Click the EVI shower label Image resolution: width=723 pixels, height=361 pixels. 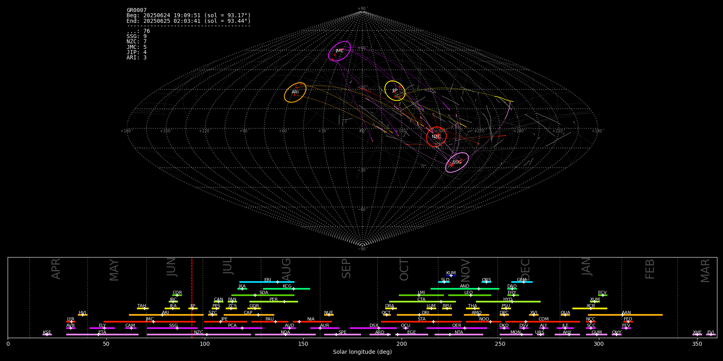(711, 332)
